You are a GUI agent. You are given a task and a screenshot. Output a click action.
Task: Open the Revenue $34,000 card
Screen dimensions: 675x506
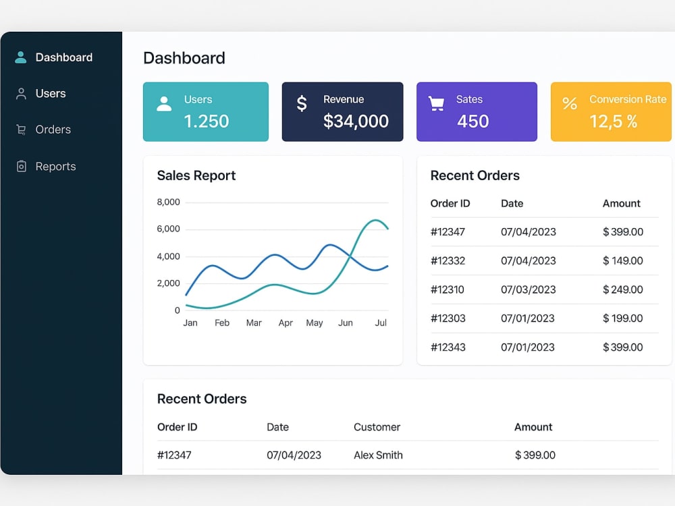click(x=343, y=112)
